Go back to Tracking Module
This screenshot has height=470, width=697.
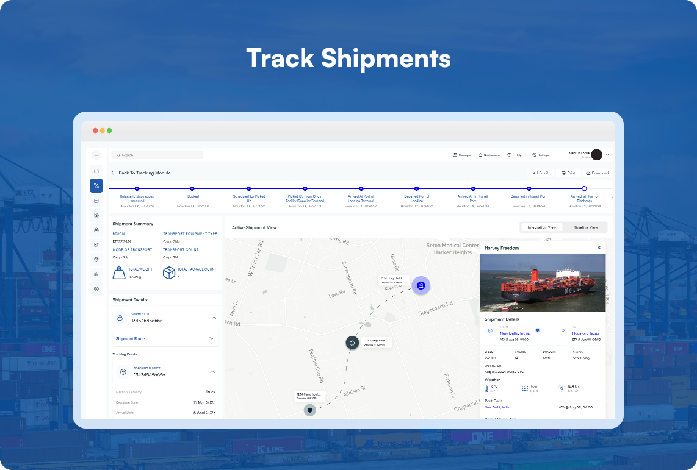pos(141,173)
